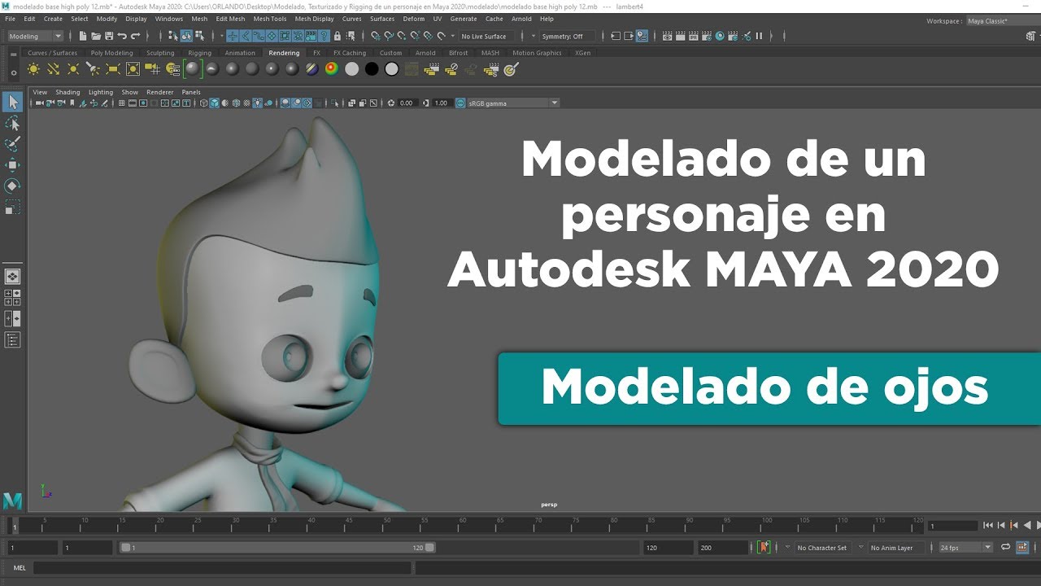Screen dimensions: 1041x586
Task: Toggle playback looping on the range slider bar
Action: (1005, 548)
